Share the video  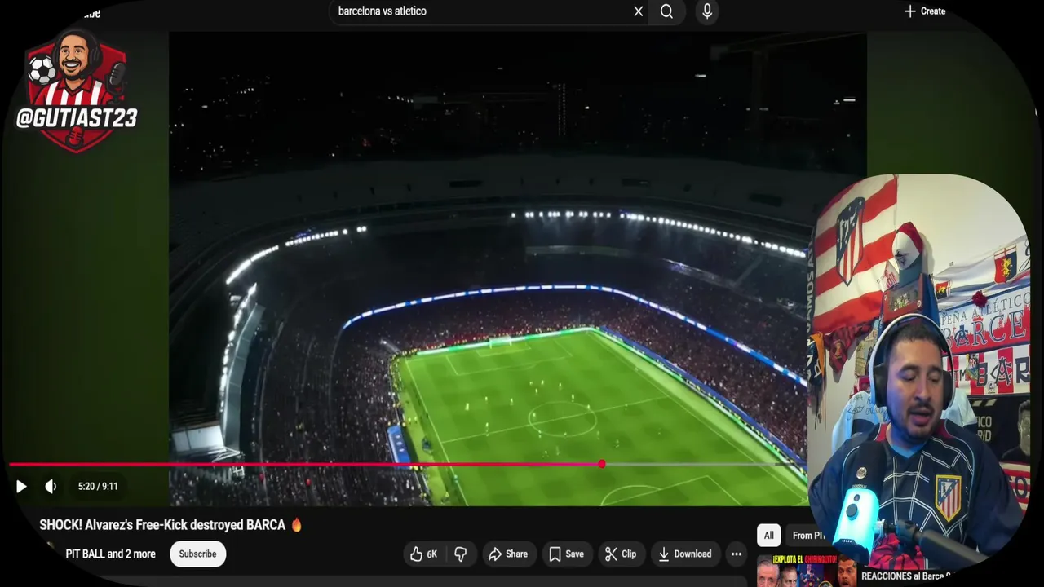click(x=508, y=554)
